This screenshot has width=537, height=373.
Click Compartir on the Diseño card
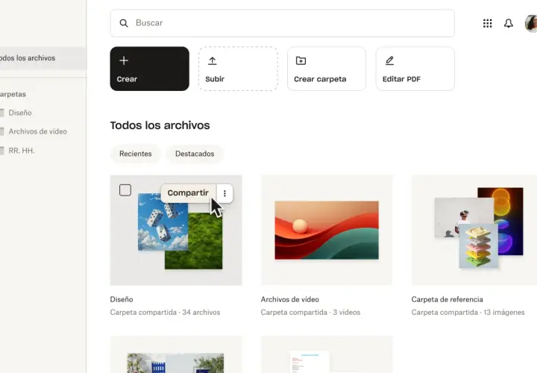click(188, 193)
